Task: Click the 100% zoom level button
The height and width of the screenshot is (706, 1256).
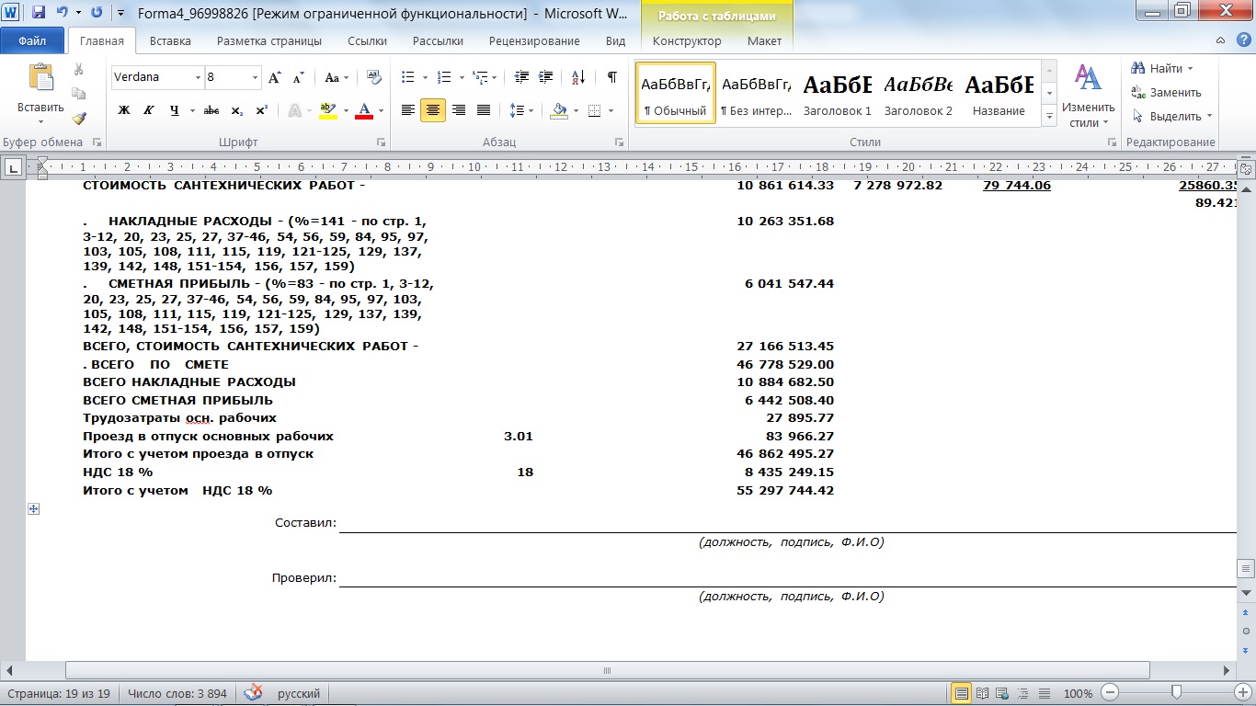Action: (x=1078, y=694)
